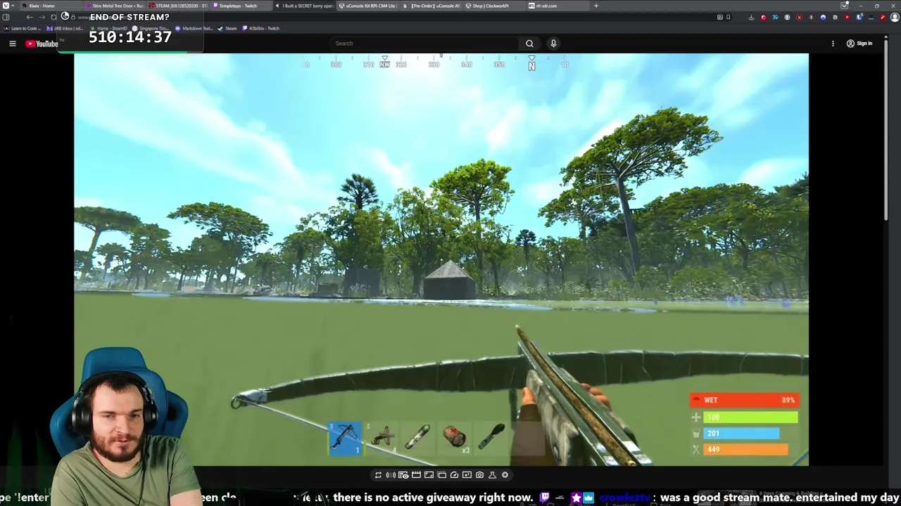Open the gear settings toolbar icon
The height and width of the screenshot is (506, 901).
click(505, 475)
